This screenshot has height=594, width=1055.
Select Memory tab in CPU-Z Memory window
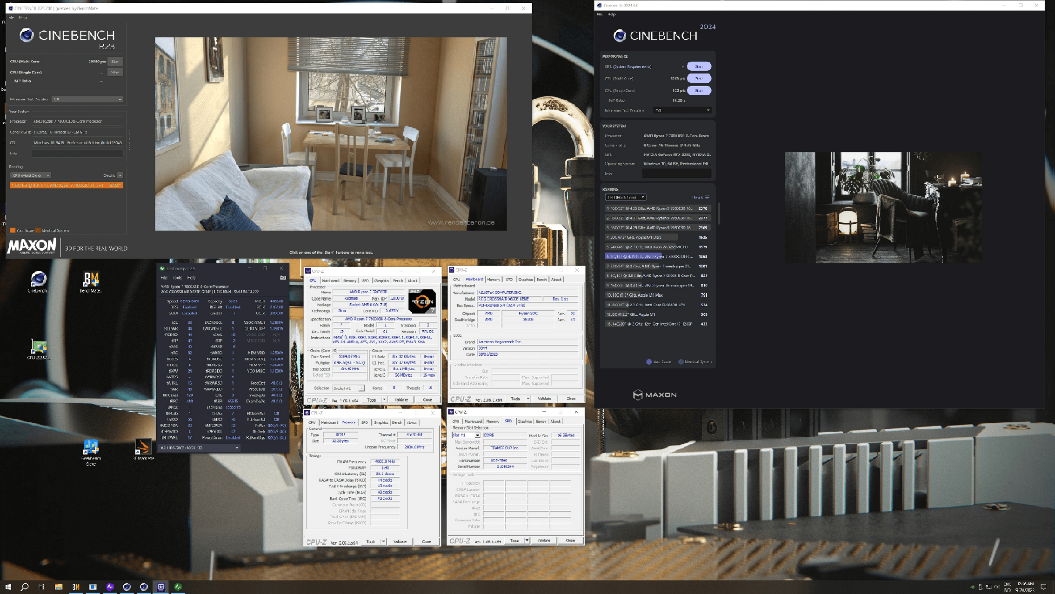(349, 422)
